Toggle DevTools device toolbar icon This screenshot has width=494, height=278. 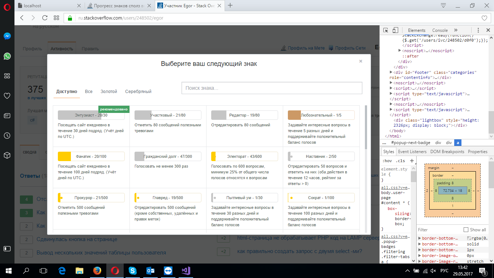pyautogui.click(x=395, y=30)
